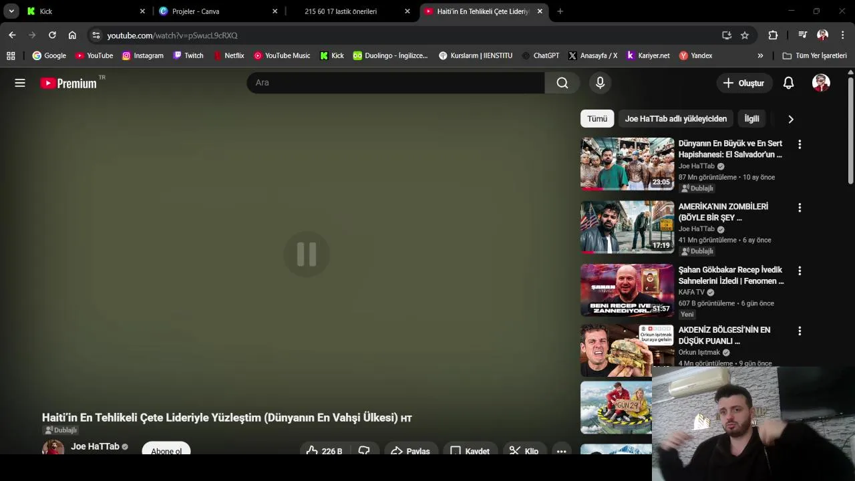The width and height of the screenshot is (855, 481).
Task: Open the Oluştur create button
Action: 743,83
